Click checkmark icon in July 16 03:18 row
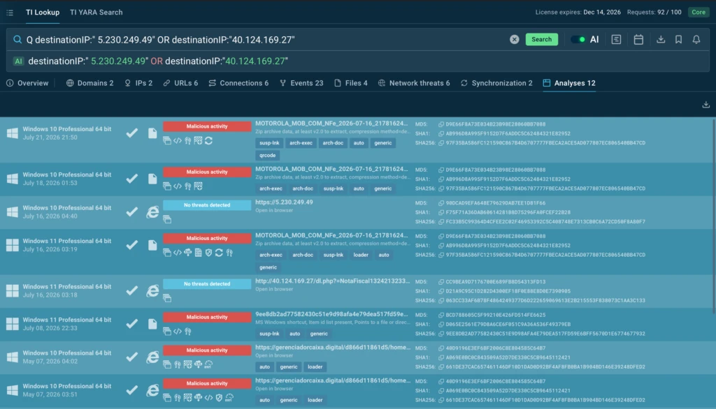 (132, 290)
